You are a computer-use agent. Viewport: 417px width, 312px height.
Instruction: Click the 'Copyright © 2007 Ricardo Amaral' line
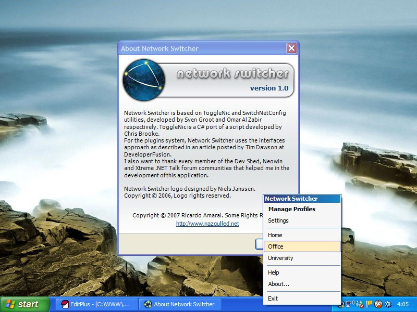click(198, 215)
